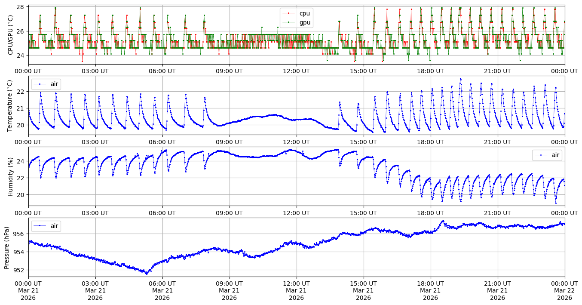Click 09:00 UT tick below the Humidity plot
The width and height of the screenshot is (582, 305).
click(229, 213)
